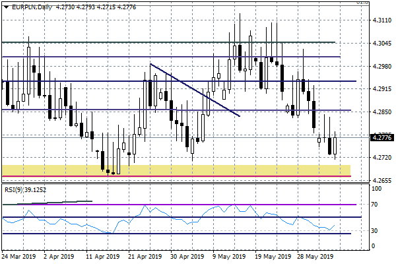This screenshot has width=396, height=264.
Task: Click the last white candlestick on the chart
Action: pos(335,145)
